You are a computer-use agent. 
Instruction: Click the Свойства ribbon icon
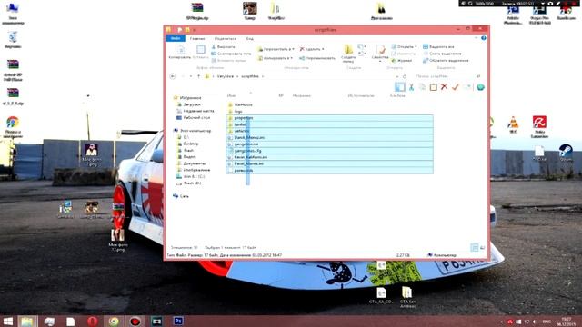click(x=380, y=53)
